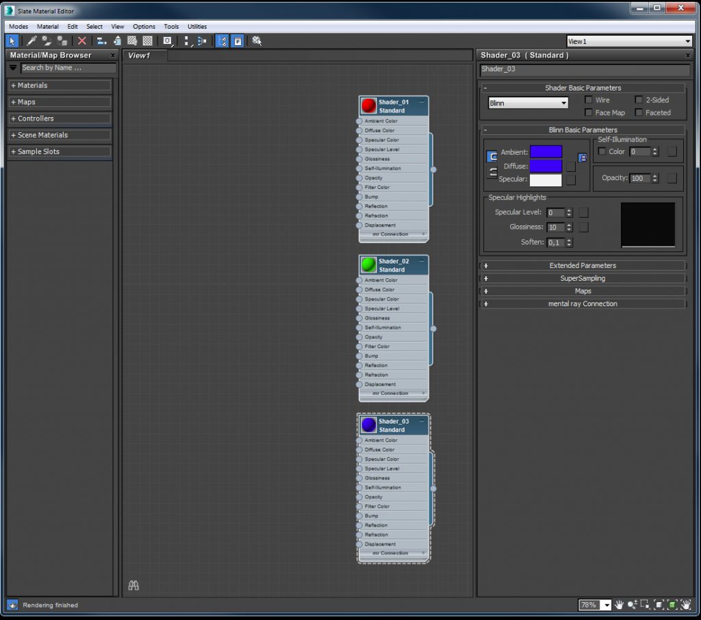Viewport: 701px width, 620px height.
Task: Toggle the Ambient/Diffuse map lock icon
Action: point(583,158)
